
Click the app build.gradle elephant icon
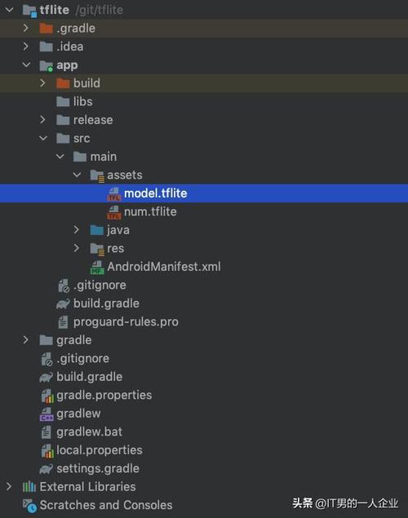point(63,303)
